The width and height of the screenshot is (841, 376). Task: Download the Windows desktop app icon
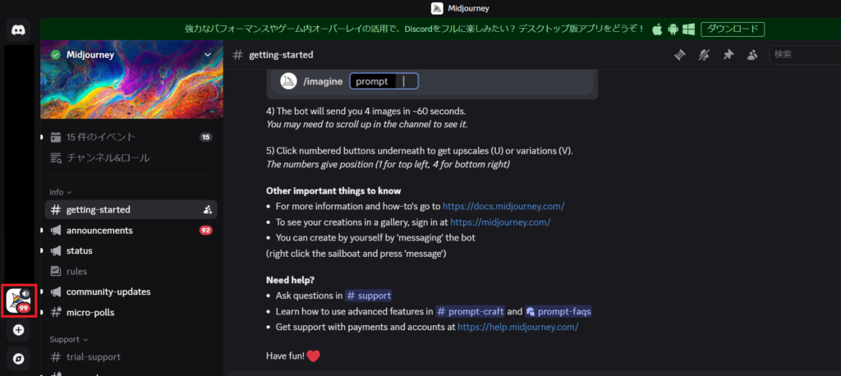[x=689, y=29]
